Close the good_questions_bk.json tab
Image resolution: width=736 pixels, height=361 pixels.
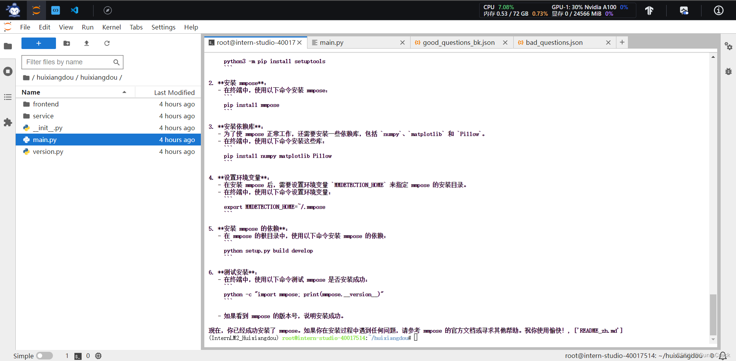[505, 42]
